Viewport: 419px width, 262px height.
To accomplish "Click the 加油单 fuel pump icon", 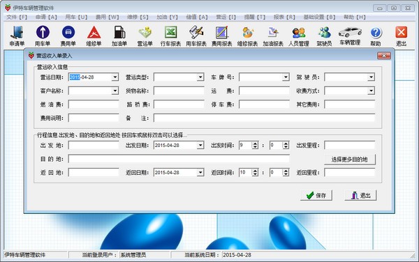I will coord(119,36).
